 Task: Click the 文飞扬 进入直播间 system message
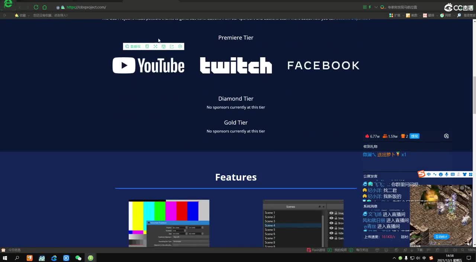pos(384,214)
